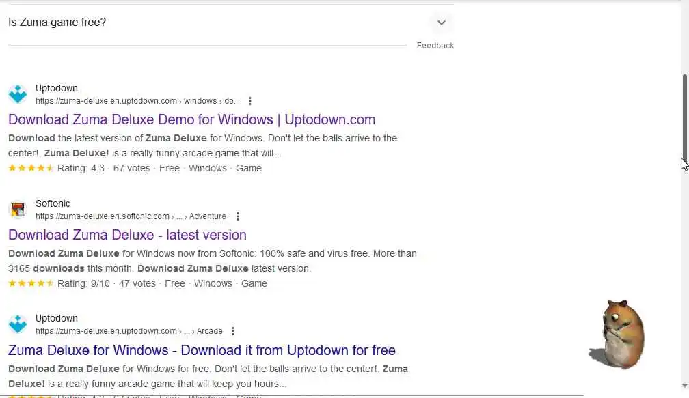Screen dimensions: 689x398
Task: Click the Uptodown favicon of the Demo result
Action: pos(18,94)
